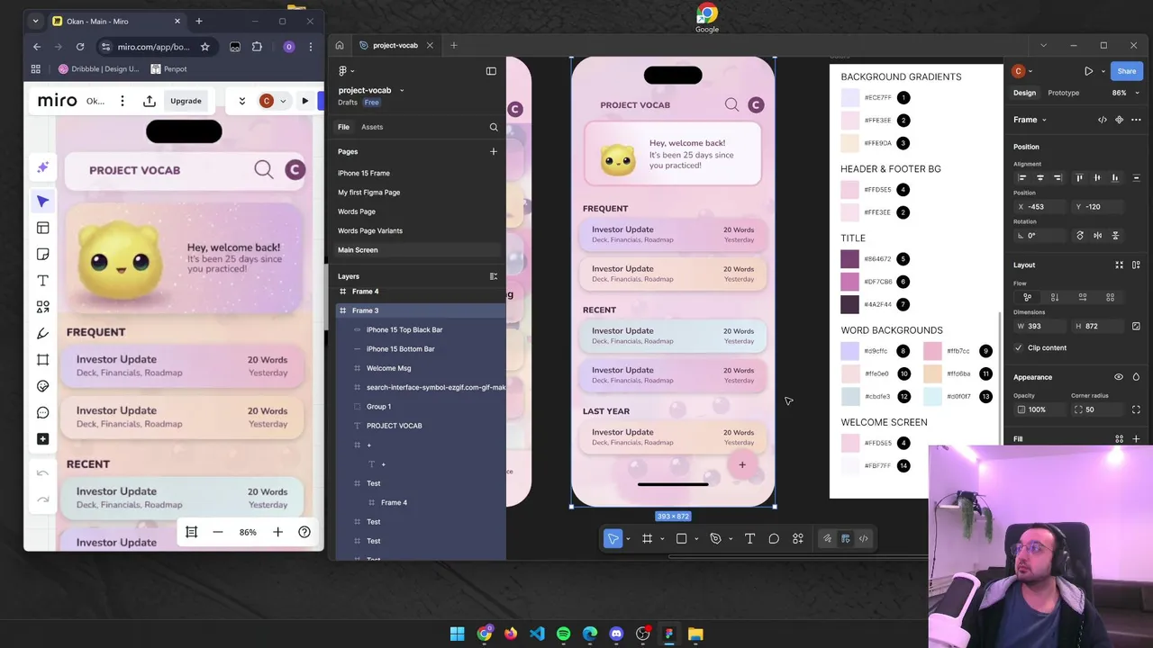
Task: Edit the X position field
Action: coord(1040,207)
